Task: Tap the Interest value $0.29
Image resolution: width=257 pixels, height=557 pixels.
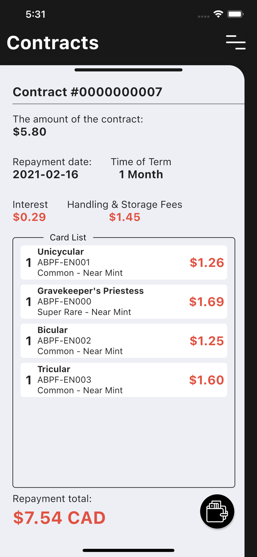Action: click(x=29, y=217)
